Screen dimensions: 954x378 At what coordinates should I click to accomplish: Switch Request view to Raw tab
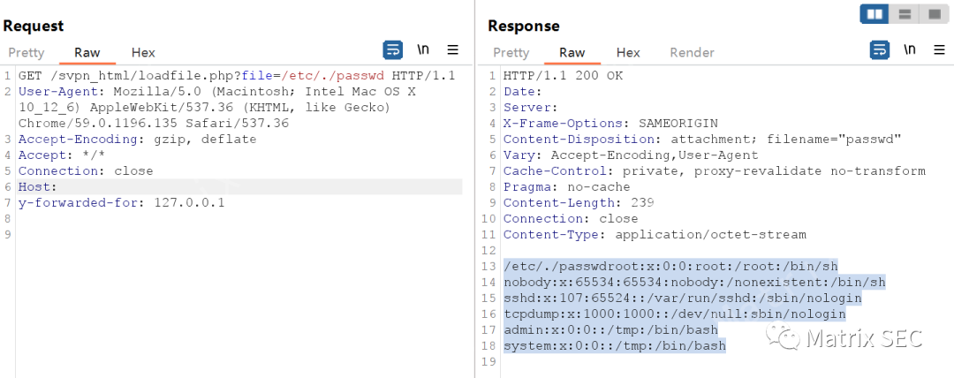pyautogui.click(x=87, y=53)
